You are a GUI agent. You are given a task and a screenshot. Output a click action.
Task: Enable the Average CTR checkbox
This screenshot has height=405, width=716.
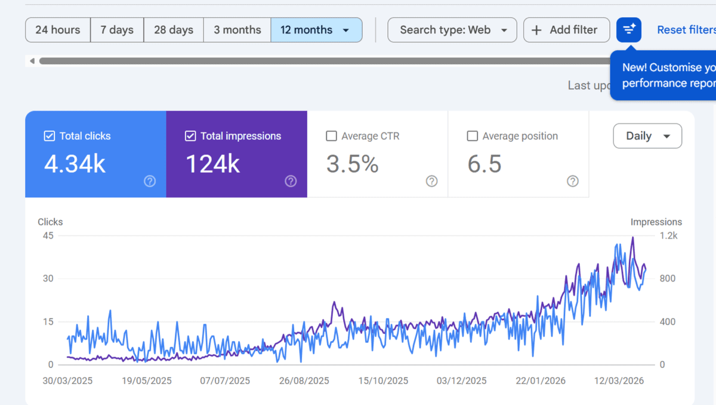click(x=331, y=136)
